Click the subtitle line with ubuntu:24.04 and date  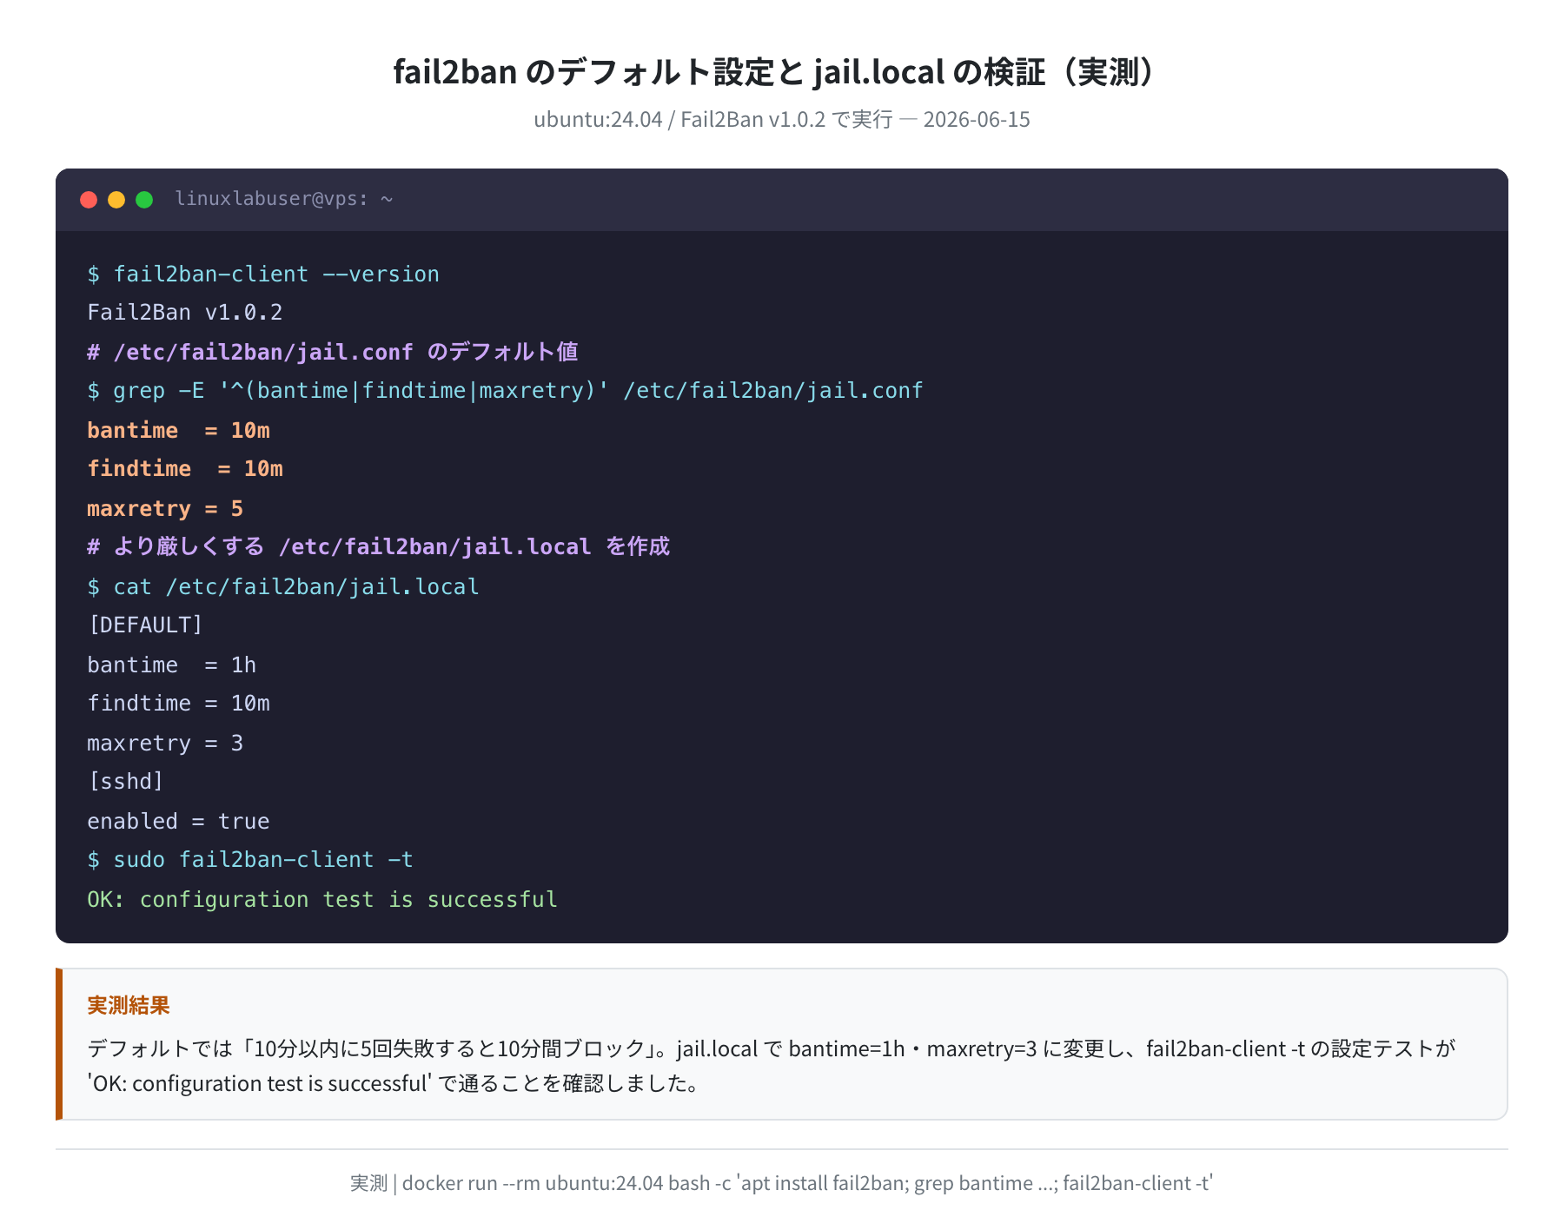pyautogui.click(x=782, y=119)
